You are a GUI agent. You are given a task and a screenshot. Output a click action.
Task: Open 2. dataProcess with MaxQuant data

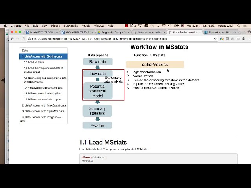[x=44, y=105]
